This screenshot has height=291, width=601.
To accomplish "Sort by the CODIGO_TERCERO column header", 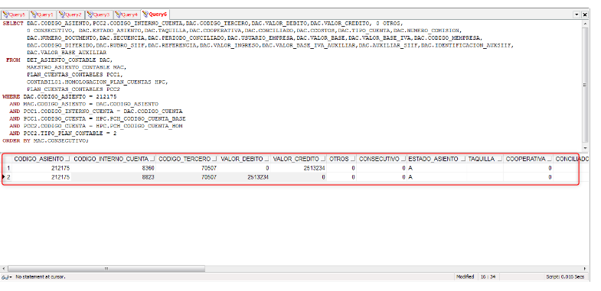I will click(x=188, y=159).
